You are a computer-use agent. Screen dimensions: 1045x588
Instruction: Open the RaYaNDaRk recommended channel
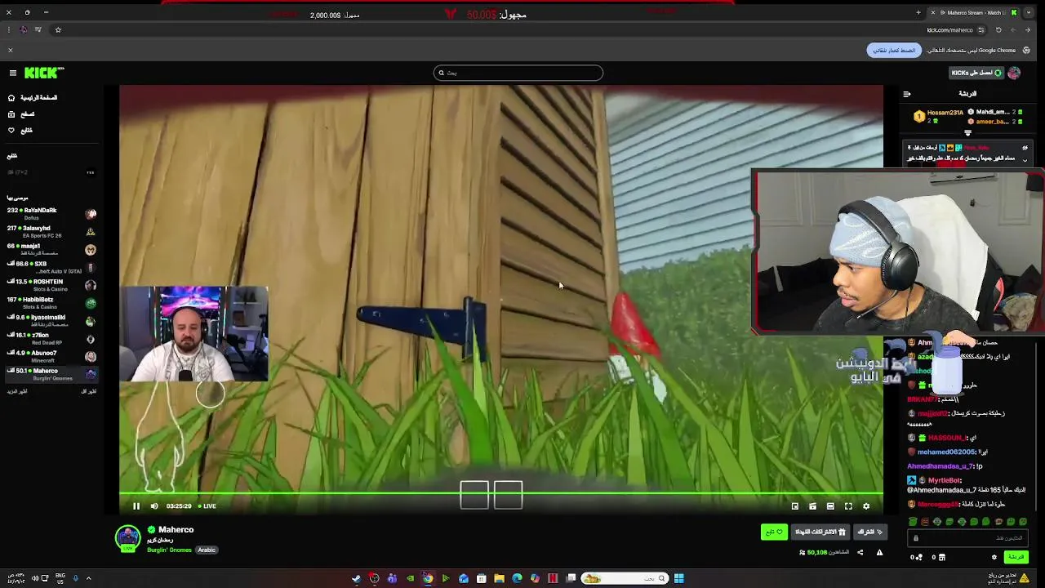51,213
